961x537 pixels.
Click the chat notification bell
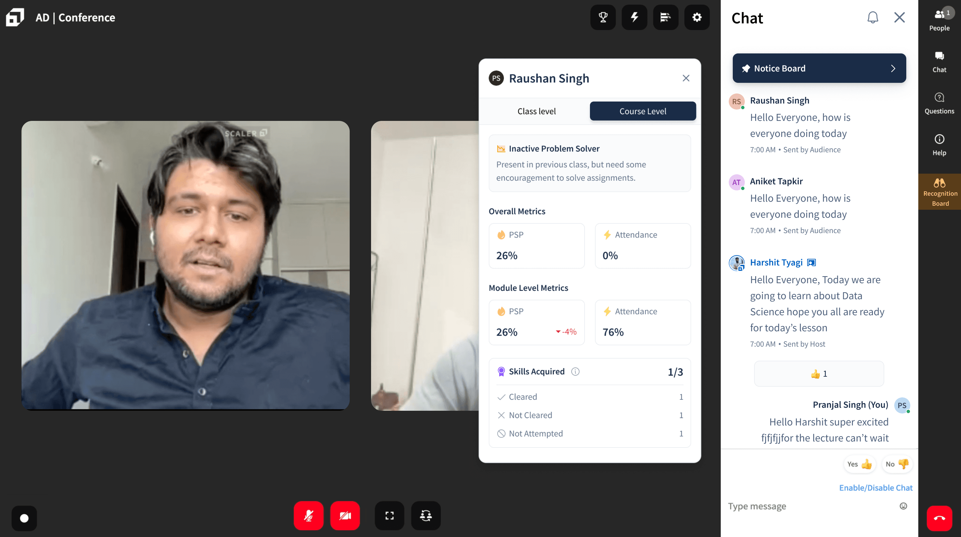[873, 18]
